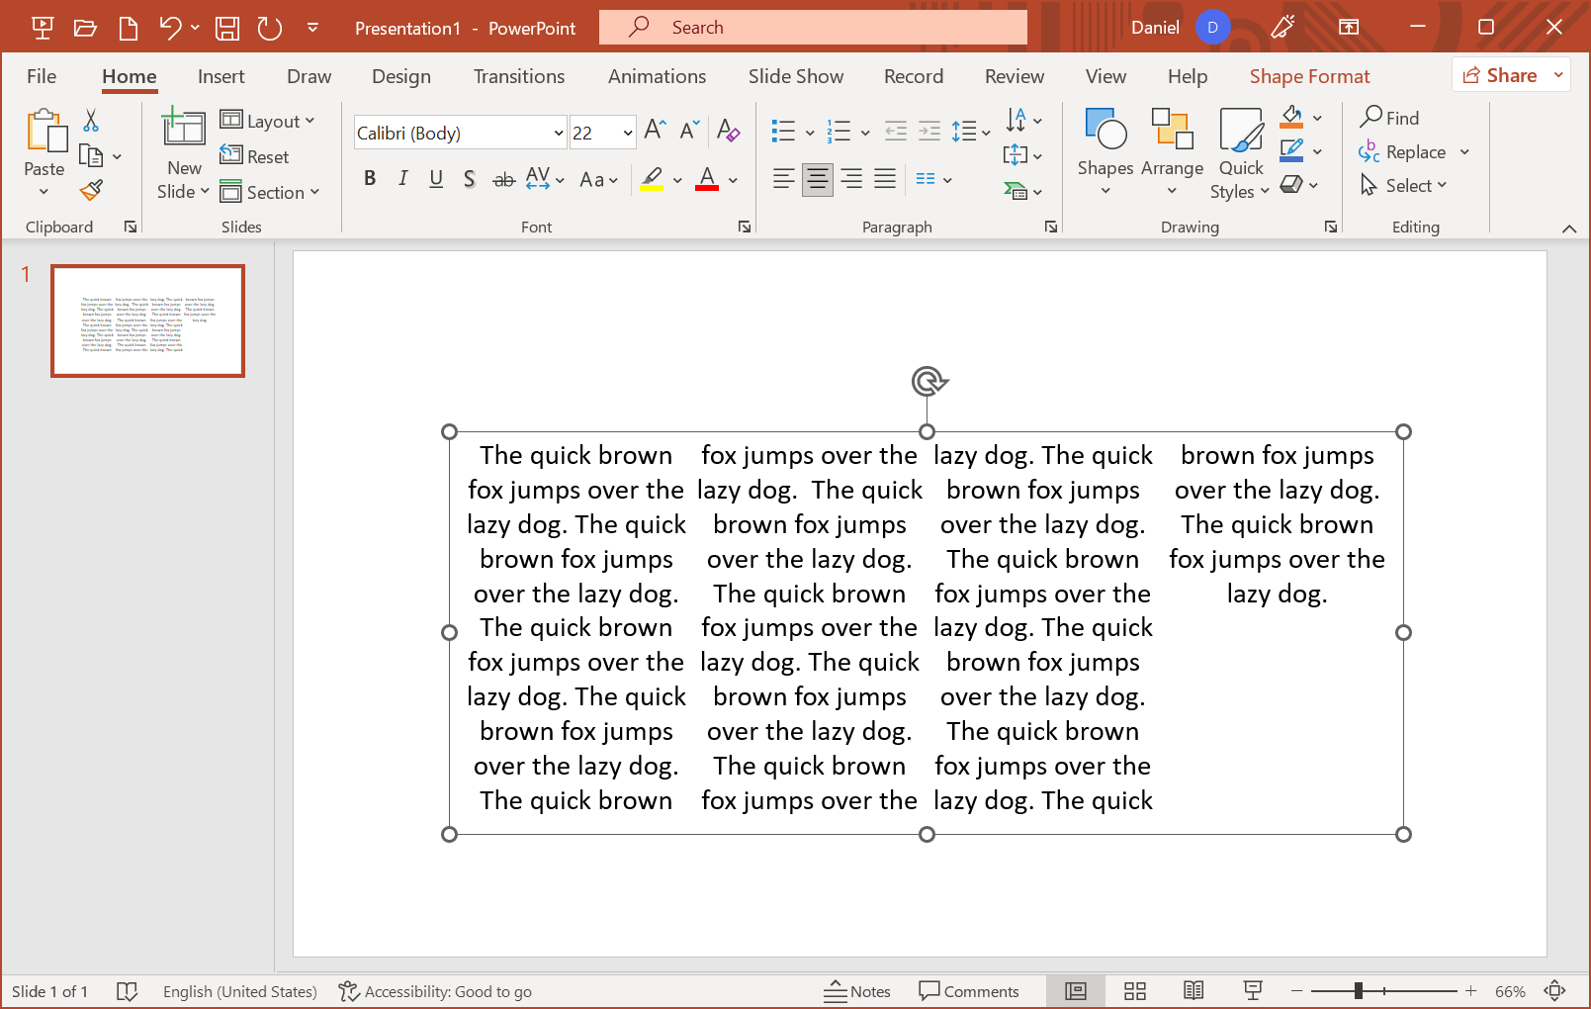1591x1009 pixels.
Task: Open the Design tab
Action: 400,76
